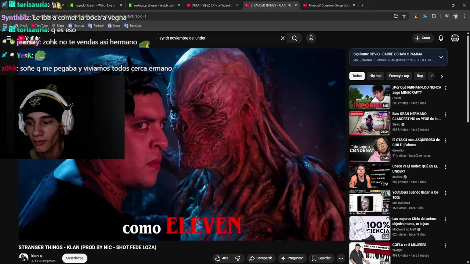The height and width of the screenshot is (264, 470).
Task: Click the install app icon in address bar
Action: tap(396, 16)
